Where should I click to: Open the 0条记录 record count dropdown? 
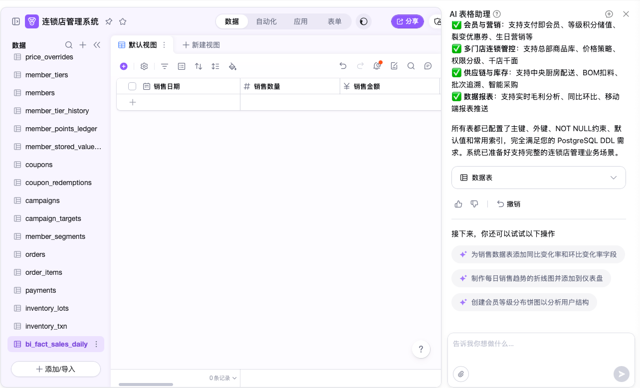[x=223, y=378]
